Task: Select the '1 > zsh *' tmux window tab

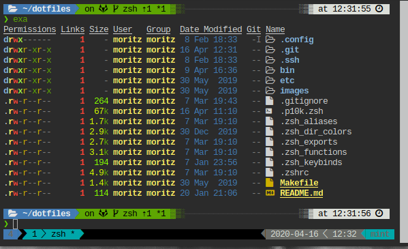Action: [53, 234]
